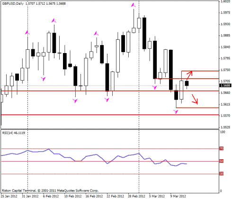
Task: Click the 1.5570 price axis label
Action: (x=225, y=116)
